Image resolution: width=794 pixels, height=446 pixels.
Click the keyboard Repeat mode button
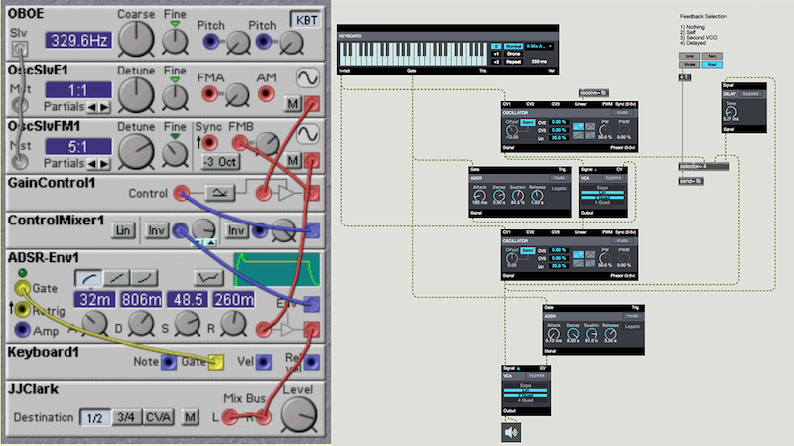[513, 62]
